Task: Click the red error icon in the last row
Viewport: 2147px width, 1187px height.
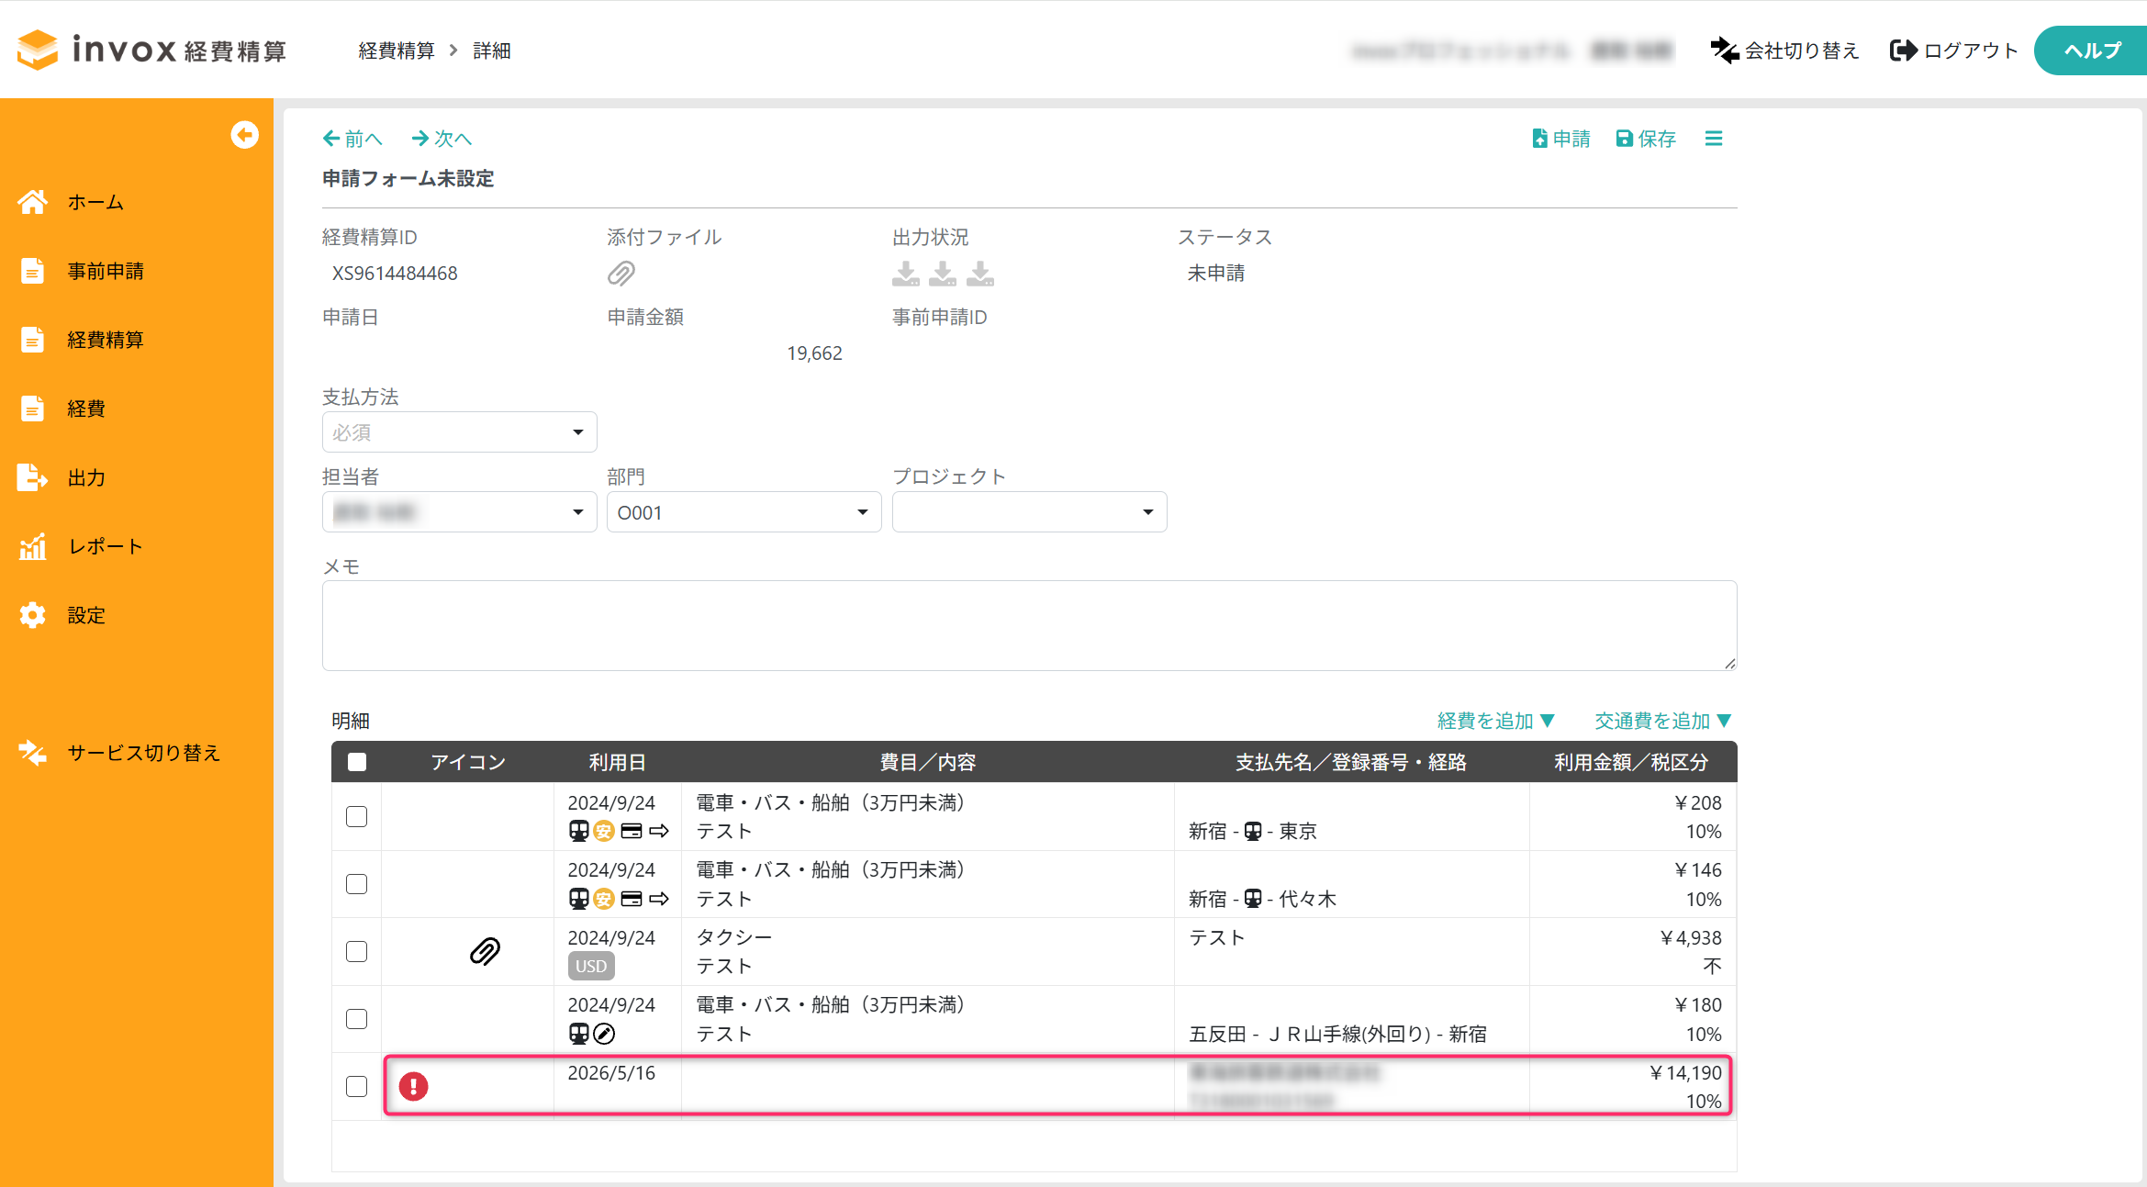Action: pyautogui.click(x=414, y=1086)
